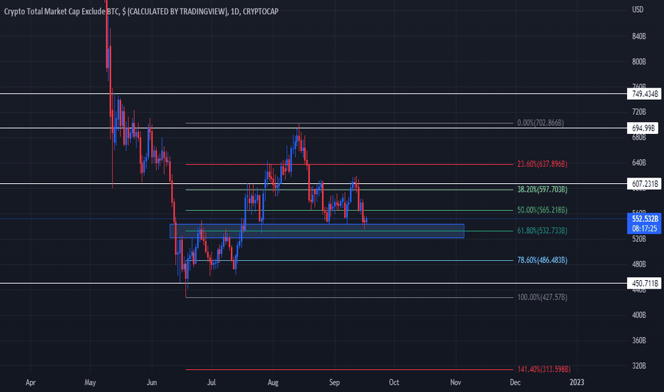
Task: Click the Fibonacci label 50.00%(565.218B)
Action: click(542, 210)
